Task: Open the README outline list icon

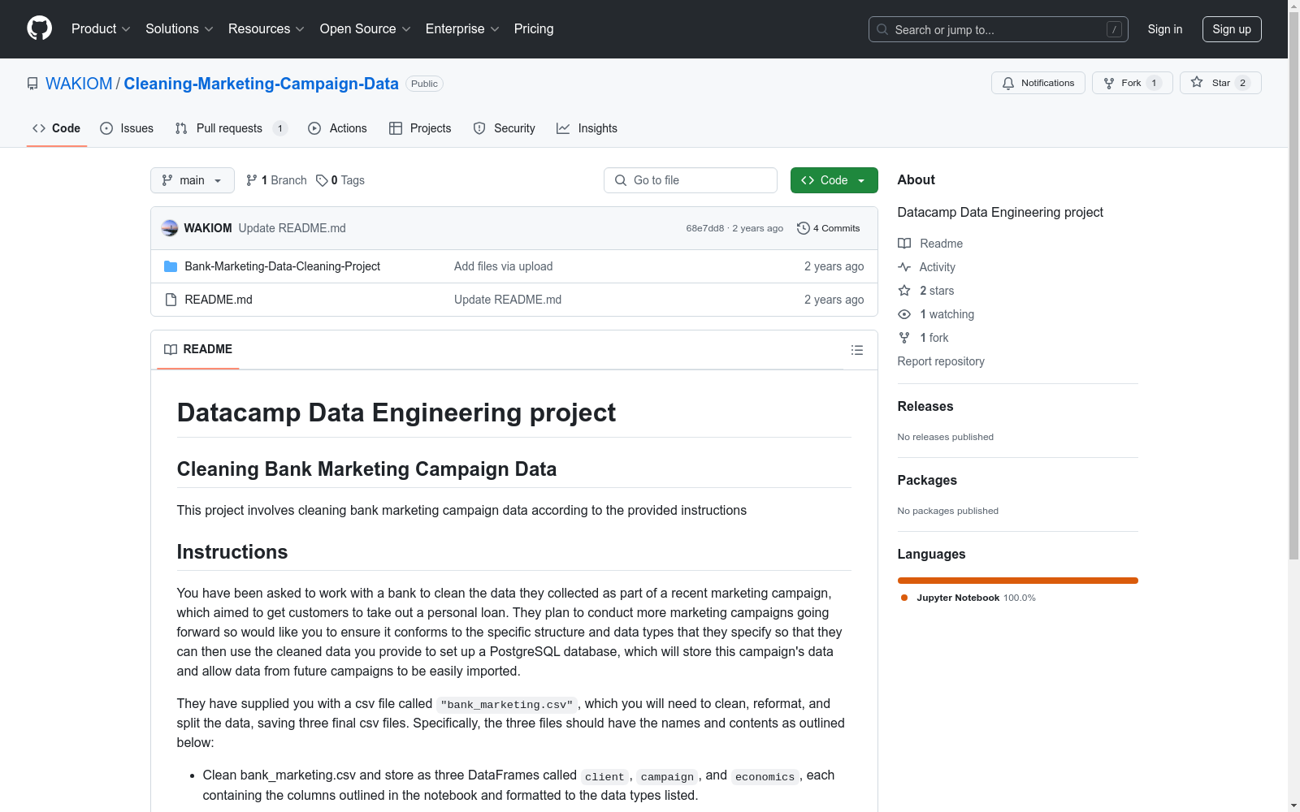Action: click(x=857, y=350)
